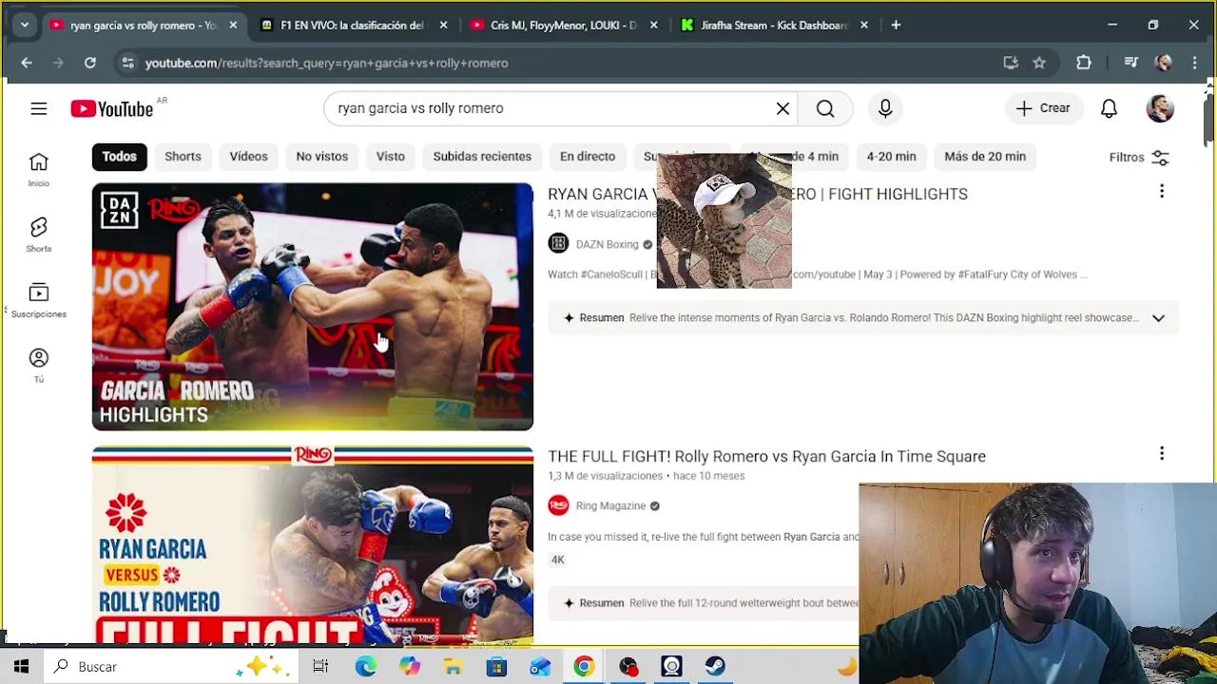Open options menu for Full Fight video
This screenshot has height=684, width=1217.
pyautogui.click(x=1161, y=454)
